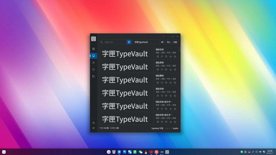This screenshot has width=276, height=155.
Task: Open the user fonts person icon in sidebar
Action: 94,63
